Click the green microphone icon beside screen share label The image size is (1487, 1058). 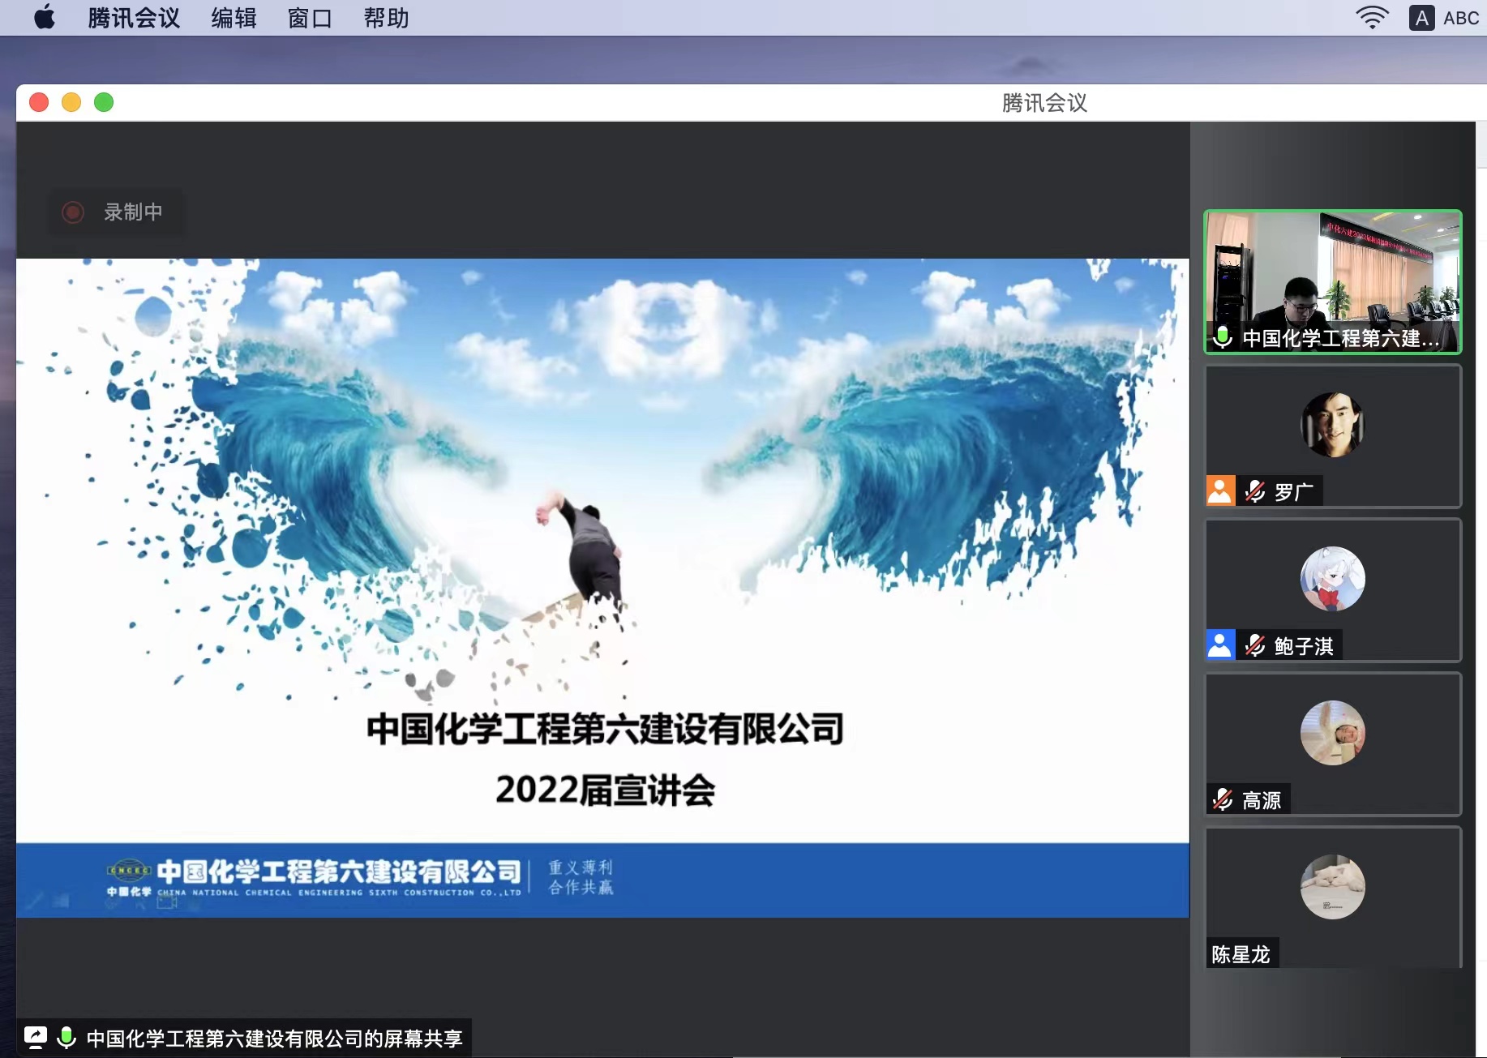(x=66, y=1037)
